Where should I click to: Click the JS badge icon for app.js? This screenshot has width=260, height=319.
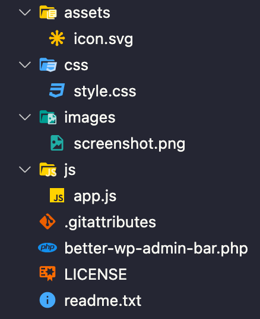(x=57, y=195)
